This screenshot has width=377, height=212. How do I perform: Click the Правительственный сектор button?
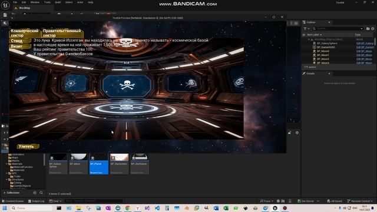click(x=62, y=33)
